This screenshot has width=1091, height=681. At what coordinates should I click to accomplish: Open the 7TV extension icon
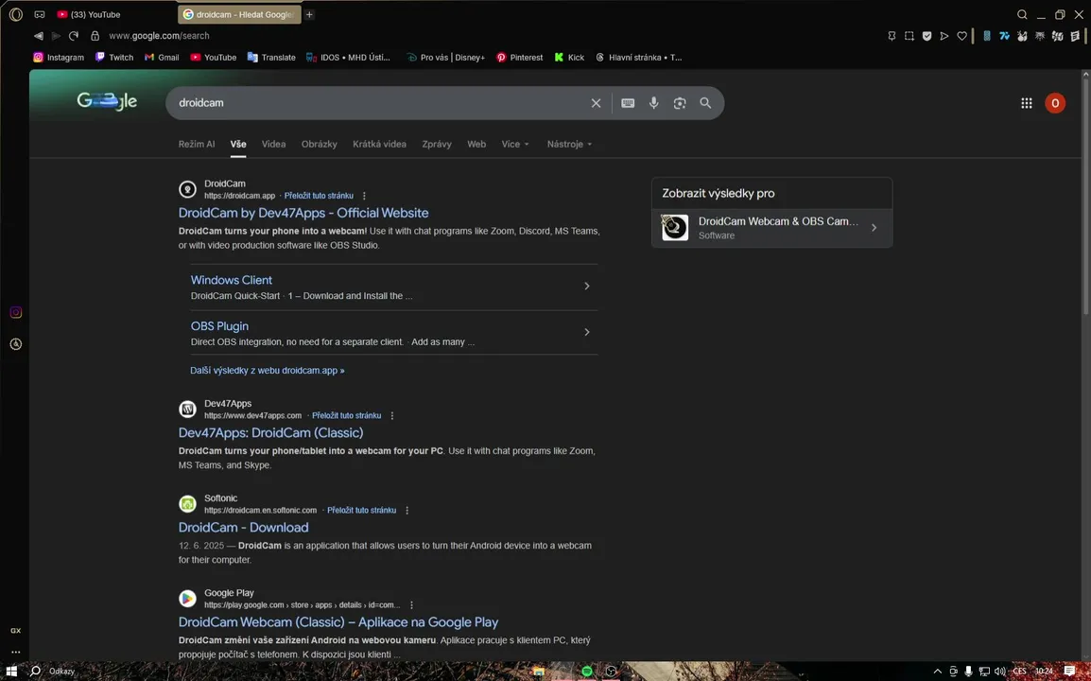pyautogui.click(x=1004, y=36)
